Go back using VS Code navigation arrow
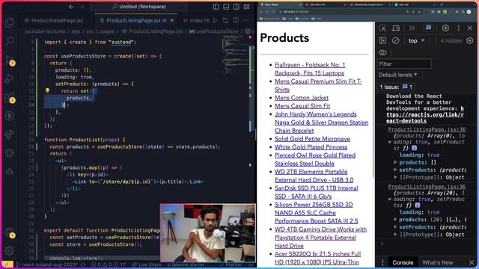479x269 pixels. 72,7
